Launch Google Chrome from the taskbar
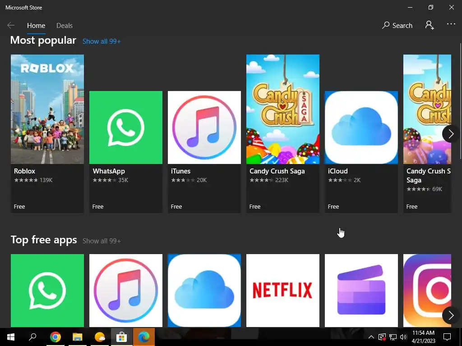 (x=55, y=337)
